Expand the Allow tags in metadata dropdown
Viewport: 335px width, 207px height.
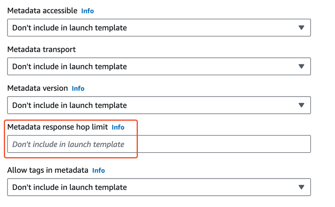point(159,187)
